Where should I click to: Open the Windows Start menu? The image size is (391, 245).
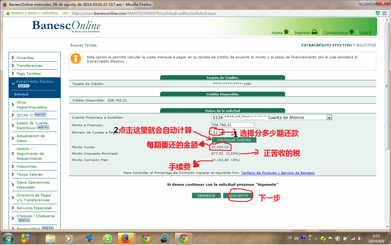8,238
